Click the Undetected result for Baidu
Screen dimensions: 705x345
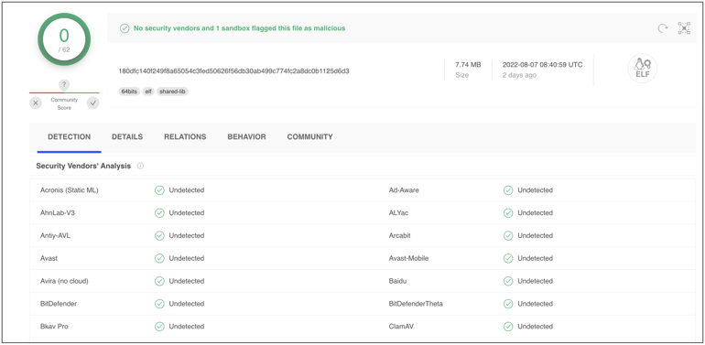[x=535, y=281]
